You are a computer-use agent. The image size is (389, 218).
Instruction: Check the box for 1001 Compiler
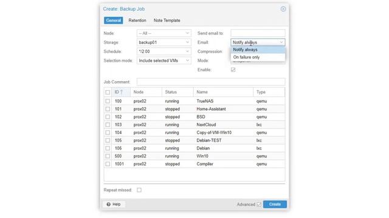click(108, 164)
